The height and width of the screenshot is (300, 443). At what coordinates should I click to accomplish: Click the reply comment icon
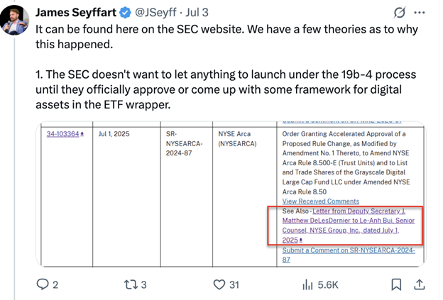pos(43,284)
